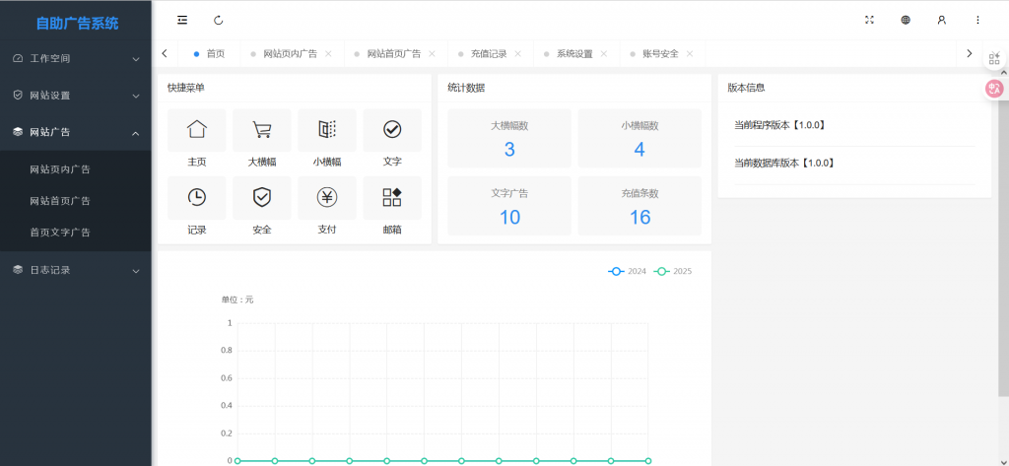
Task: Click the 快捷菜单 panel heading
Action: pos(186,88)
